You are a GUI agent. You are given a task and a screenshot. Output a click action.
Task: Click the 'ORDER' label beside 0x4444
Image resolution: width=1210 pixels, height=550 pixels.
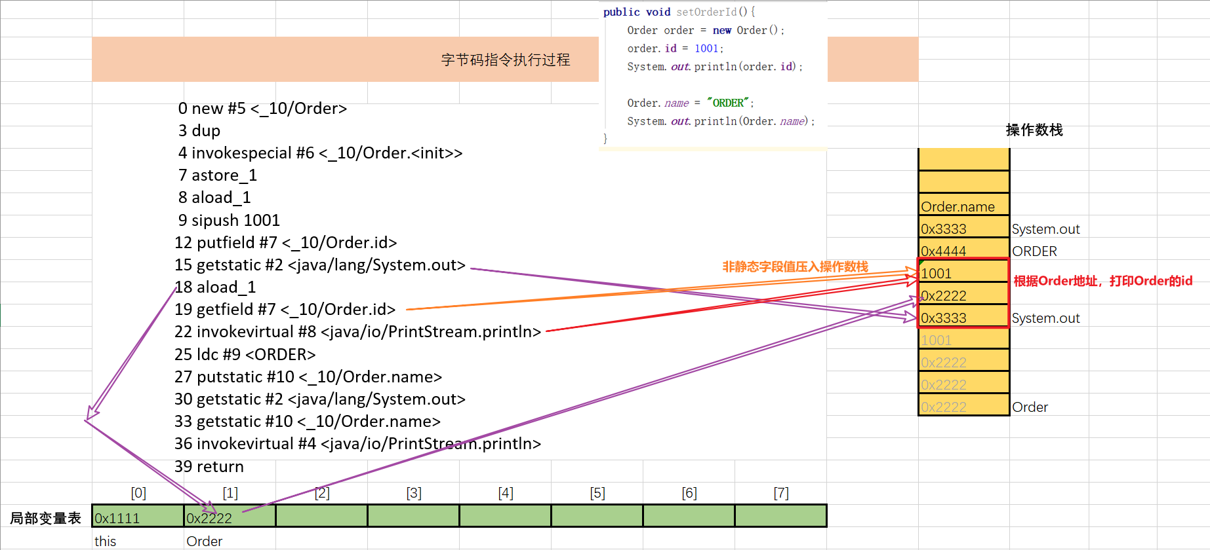point(1035,251)
